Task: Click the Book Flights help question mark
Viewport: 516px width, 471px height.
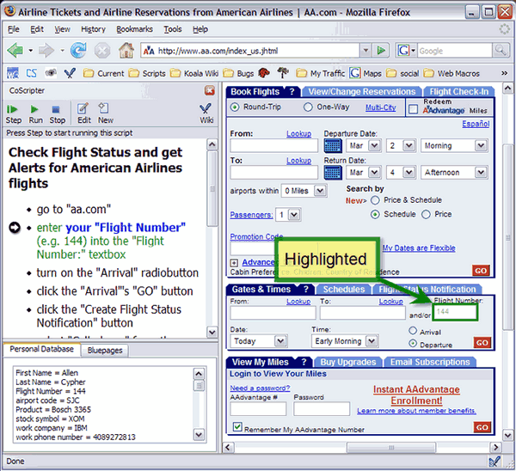Action: [x=292, y=91]
